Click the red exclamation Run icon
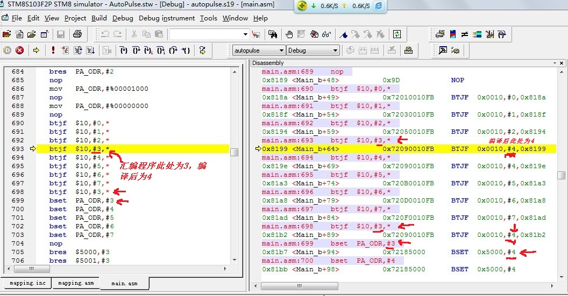The width and height of the screenshot is (568, 296). tap(53, 50)
